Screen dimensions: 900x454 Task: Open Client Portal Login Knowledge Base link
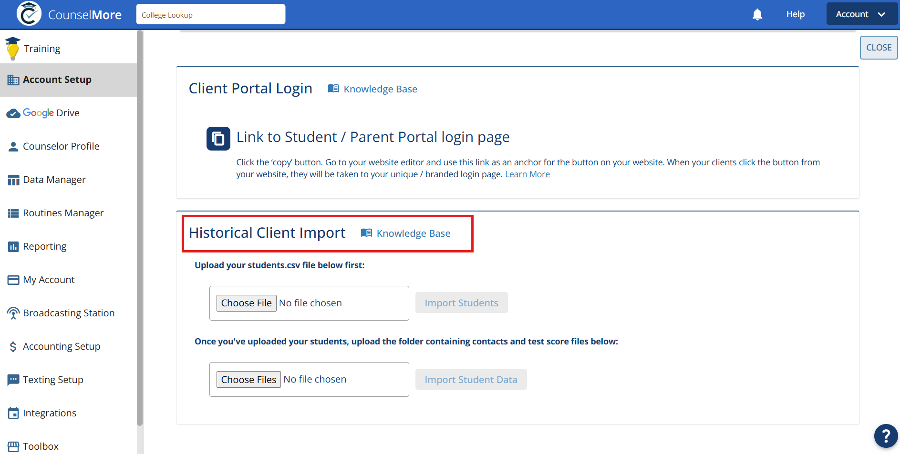380,89
